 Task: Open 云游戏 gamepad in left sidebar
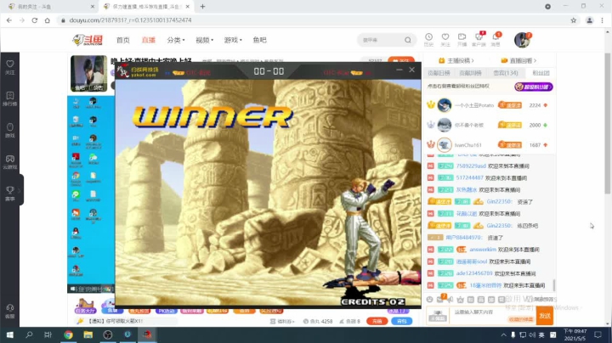pos(9,162)
